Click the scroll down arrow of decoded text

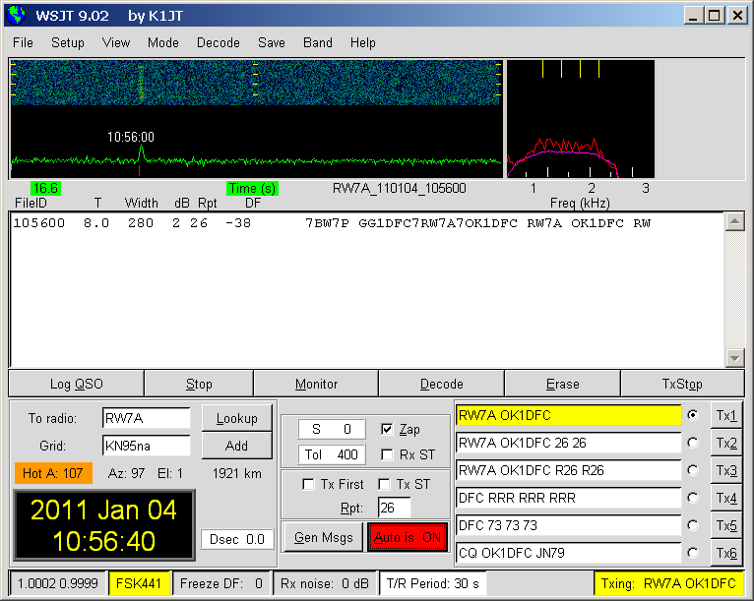(734, 358)
